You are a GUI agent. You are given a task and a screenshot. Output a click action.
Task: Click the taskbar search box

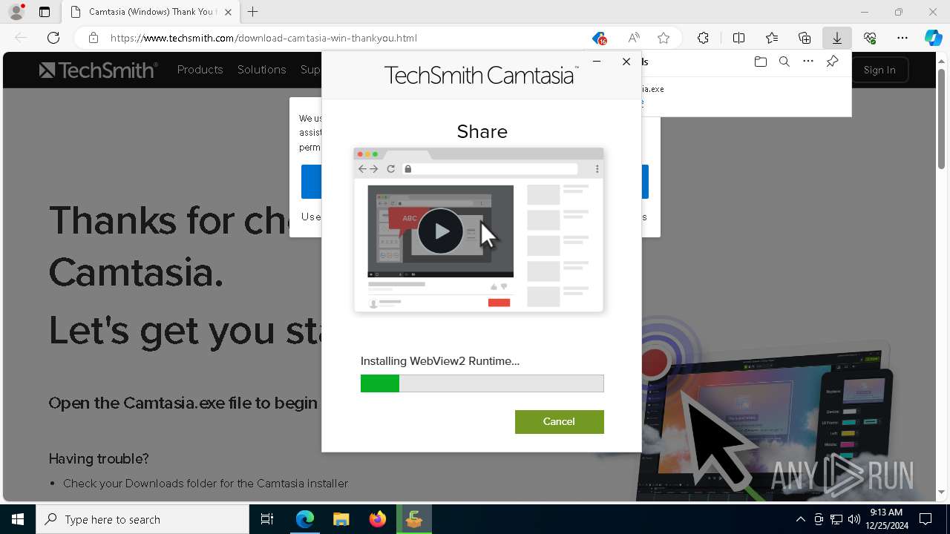point(142,519)
